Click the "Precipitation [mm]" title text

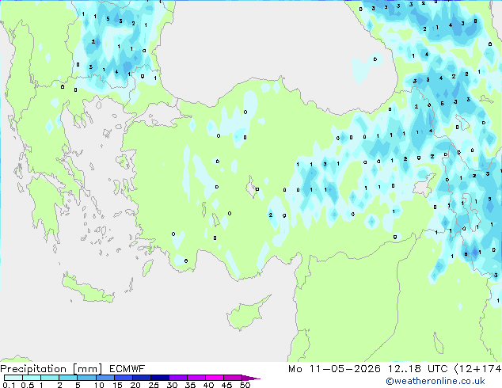[x=51, y=369]
